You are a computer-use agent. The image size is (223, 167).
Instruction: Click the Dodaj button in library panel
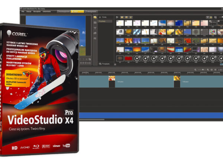click(104, 17)
